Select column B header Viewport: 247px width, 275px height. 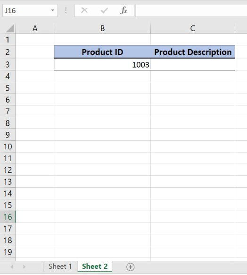coord(102,28)
